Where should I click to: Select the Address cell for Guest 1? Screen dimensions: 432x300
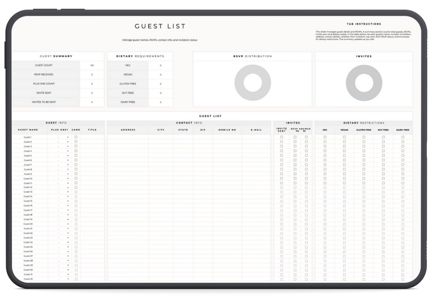pos(128,137)
